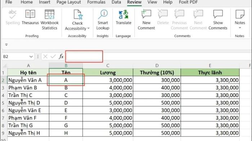Select column A header
The width and height of the screenshot is (252, 141).
tap(28, 65)
